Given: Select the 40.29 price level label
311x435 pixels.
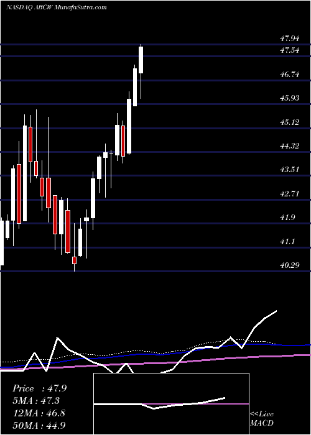Looking at the screenshot, I should 290,265.
